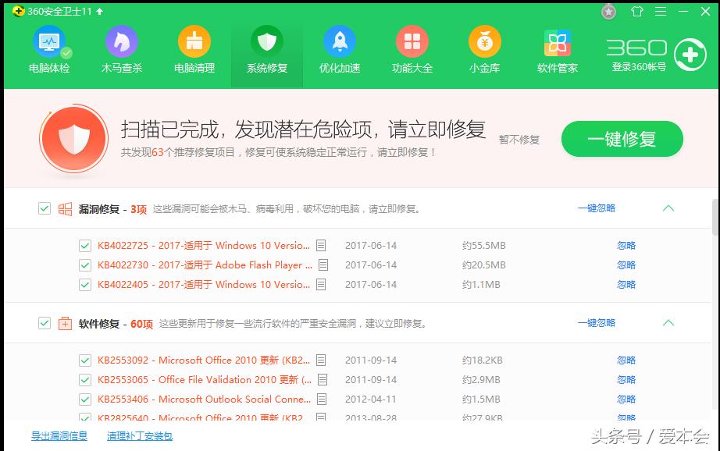Screen dimensions: 720x451
Task: Uncheck the KB4022730 Adobe Flash Player update
Action: [85, 265]
